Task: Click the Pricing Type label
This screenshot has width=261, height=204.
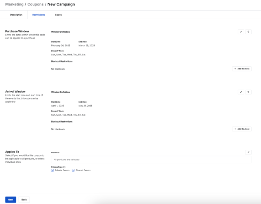Action: point(57,167)
